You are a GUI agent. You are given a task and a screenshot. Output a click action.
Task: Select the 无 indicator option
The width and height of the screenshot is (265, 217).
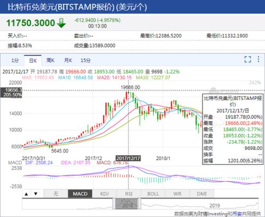(x=56, y=194)
